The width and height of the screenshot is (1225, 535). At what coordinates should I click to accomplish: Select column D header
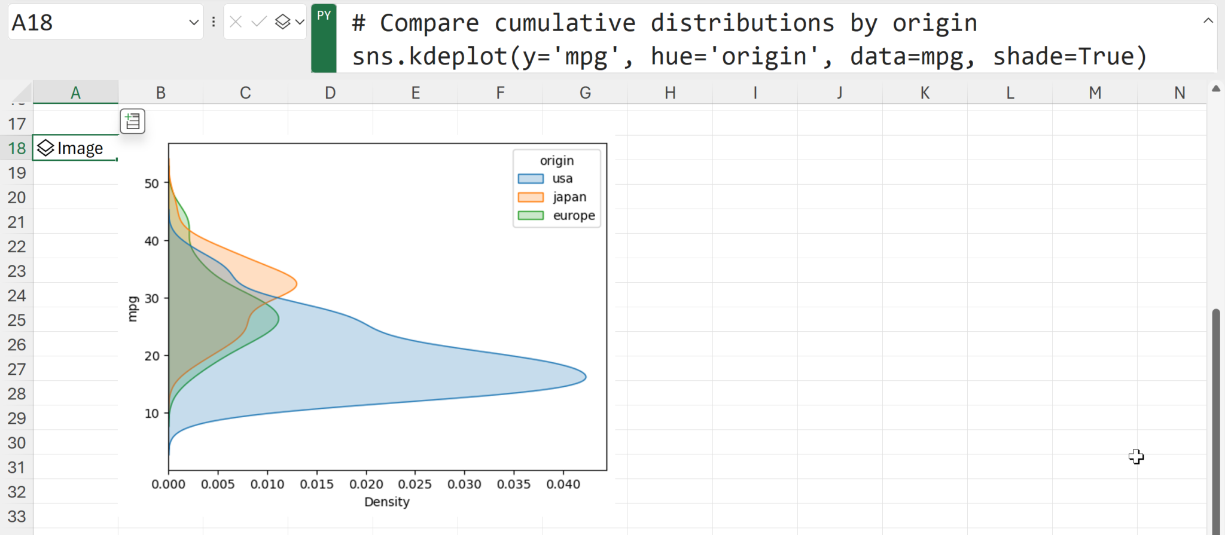tap(330, 93)
